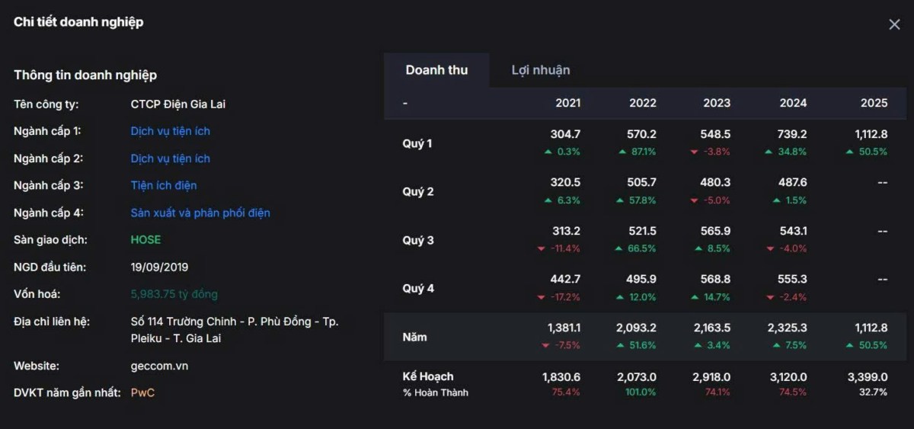Open Dịch vụ tiện ích level-1 industry link
Viewport: 914px width, 429px height.
(170, 131)
